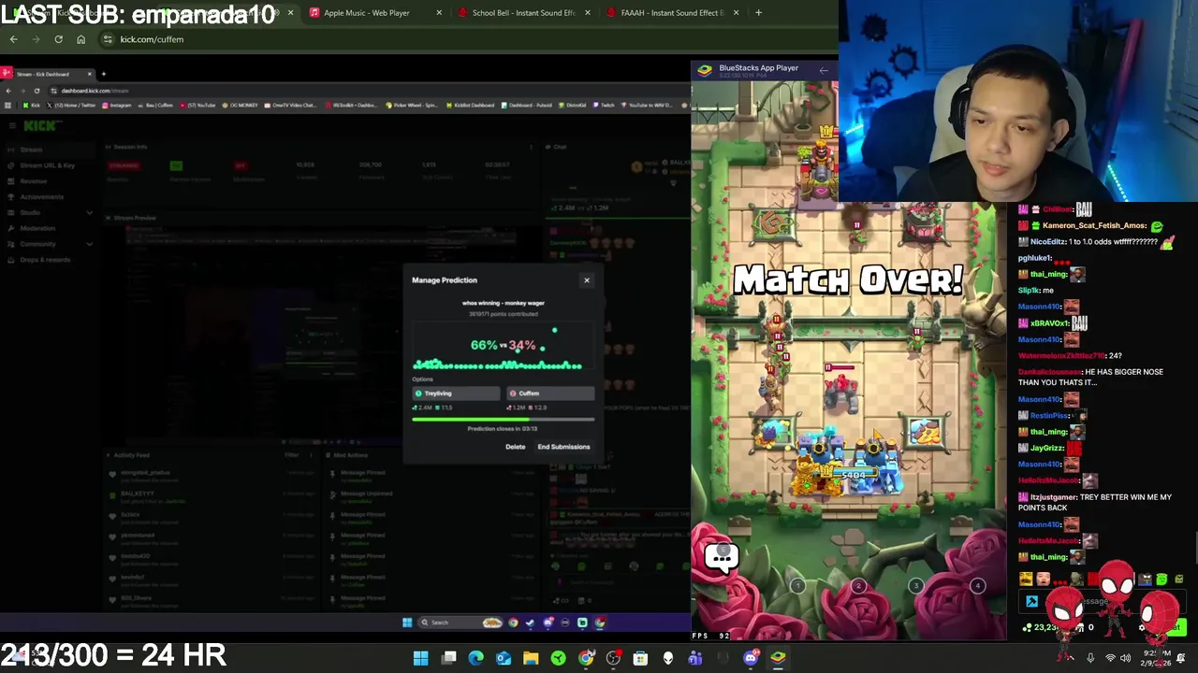Screen dimensions: 1198x673
Task: Open Alienware app from taskbar
Action: click(667, 658)
